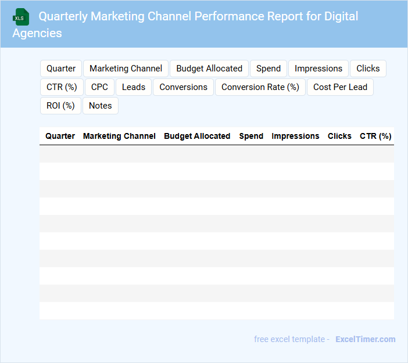Choose the Leads tag
Screen dimensions: 408x363
(x=134, y=87)
